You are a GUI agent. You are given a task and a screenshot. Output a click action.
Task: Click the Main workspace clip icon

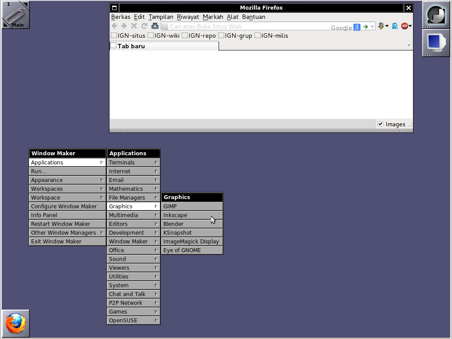[16, 15]
